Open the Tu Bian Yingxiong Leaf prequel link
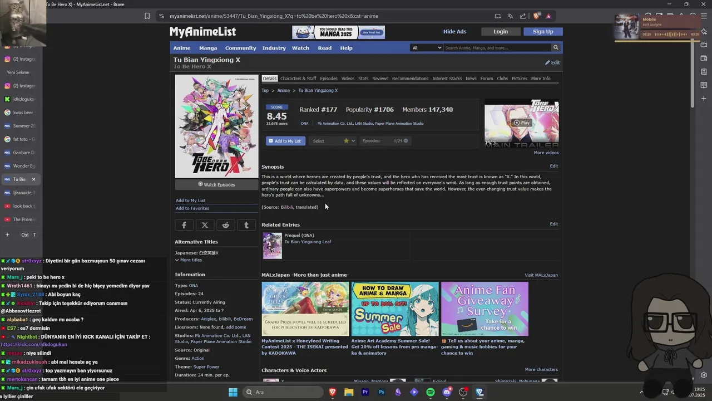The height and width of the screenshot is (401, 712). pyautogui.click(x=308, y=242)
